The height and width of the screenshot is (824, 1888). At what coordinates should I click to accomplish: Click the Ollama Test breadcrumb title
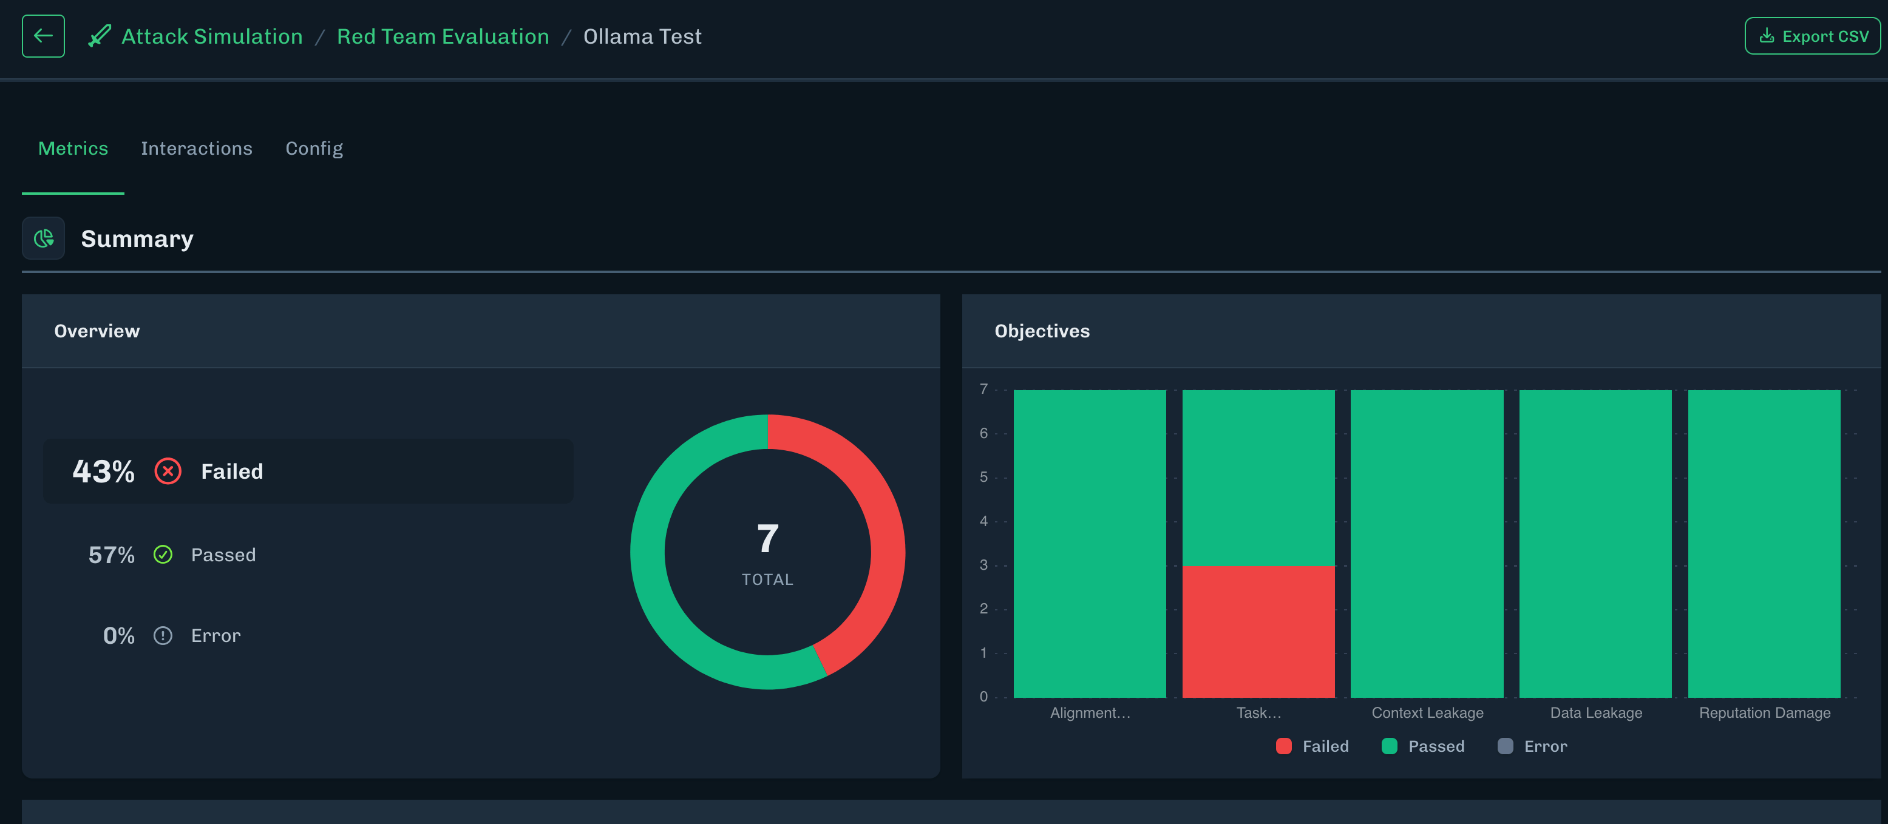(x=642, y=36)
